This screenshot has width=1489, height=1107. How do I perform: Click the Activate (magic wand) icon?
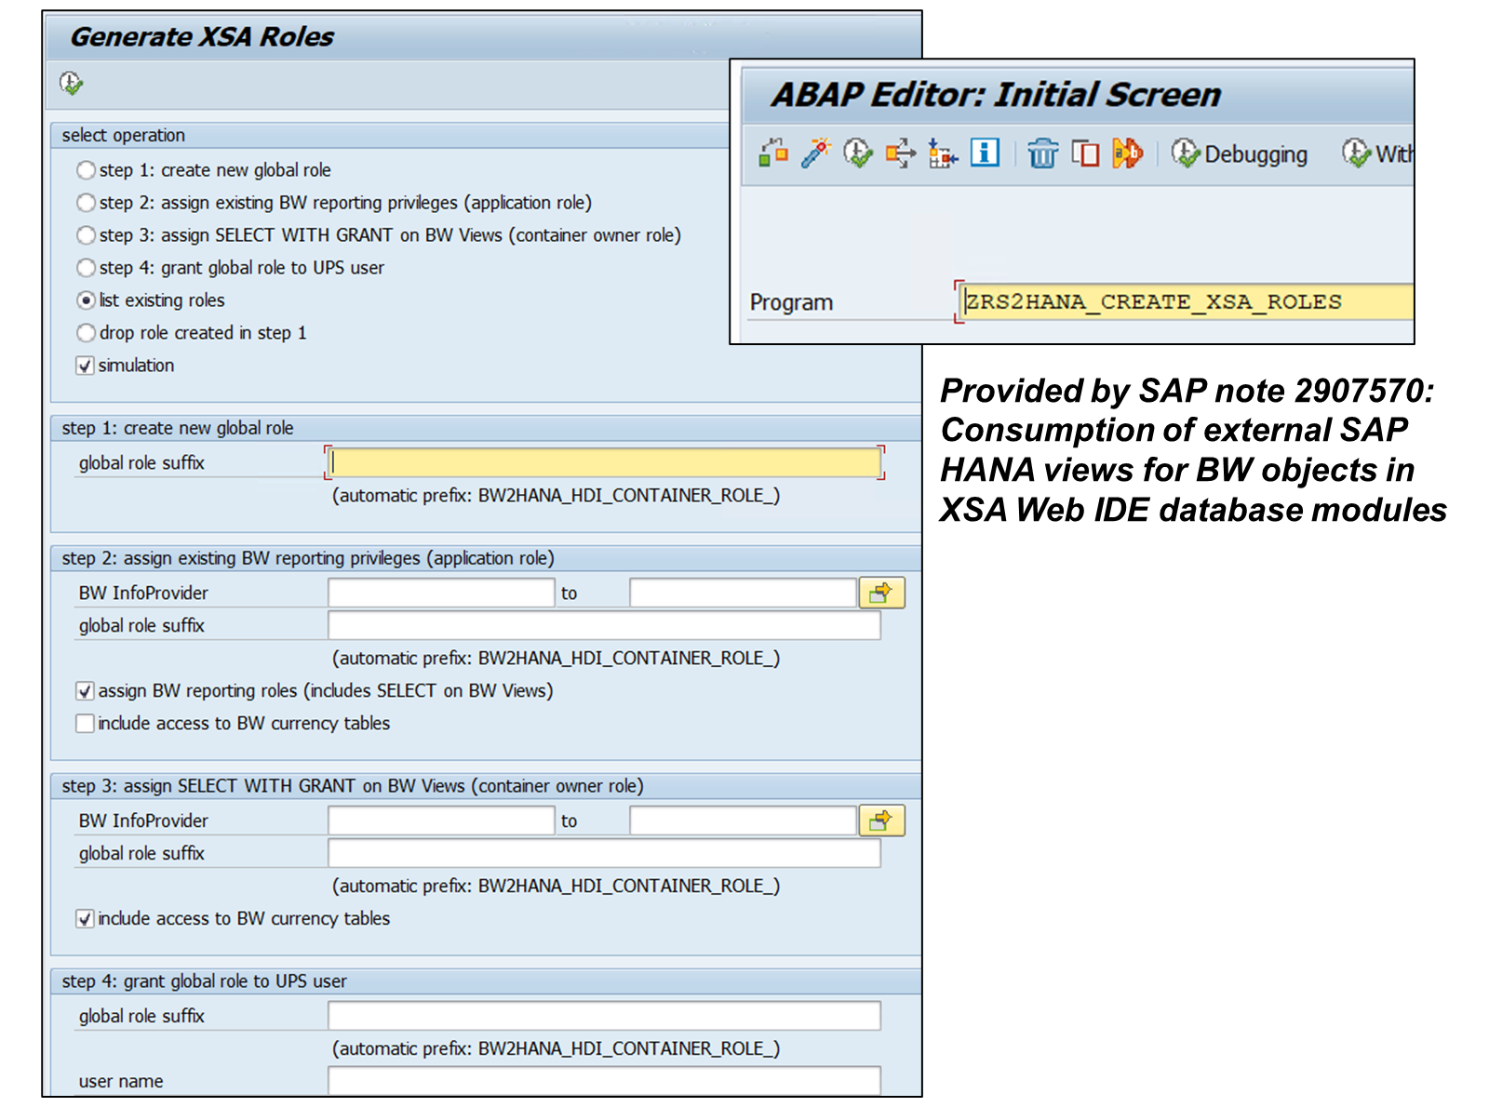816,153
